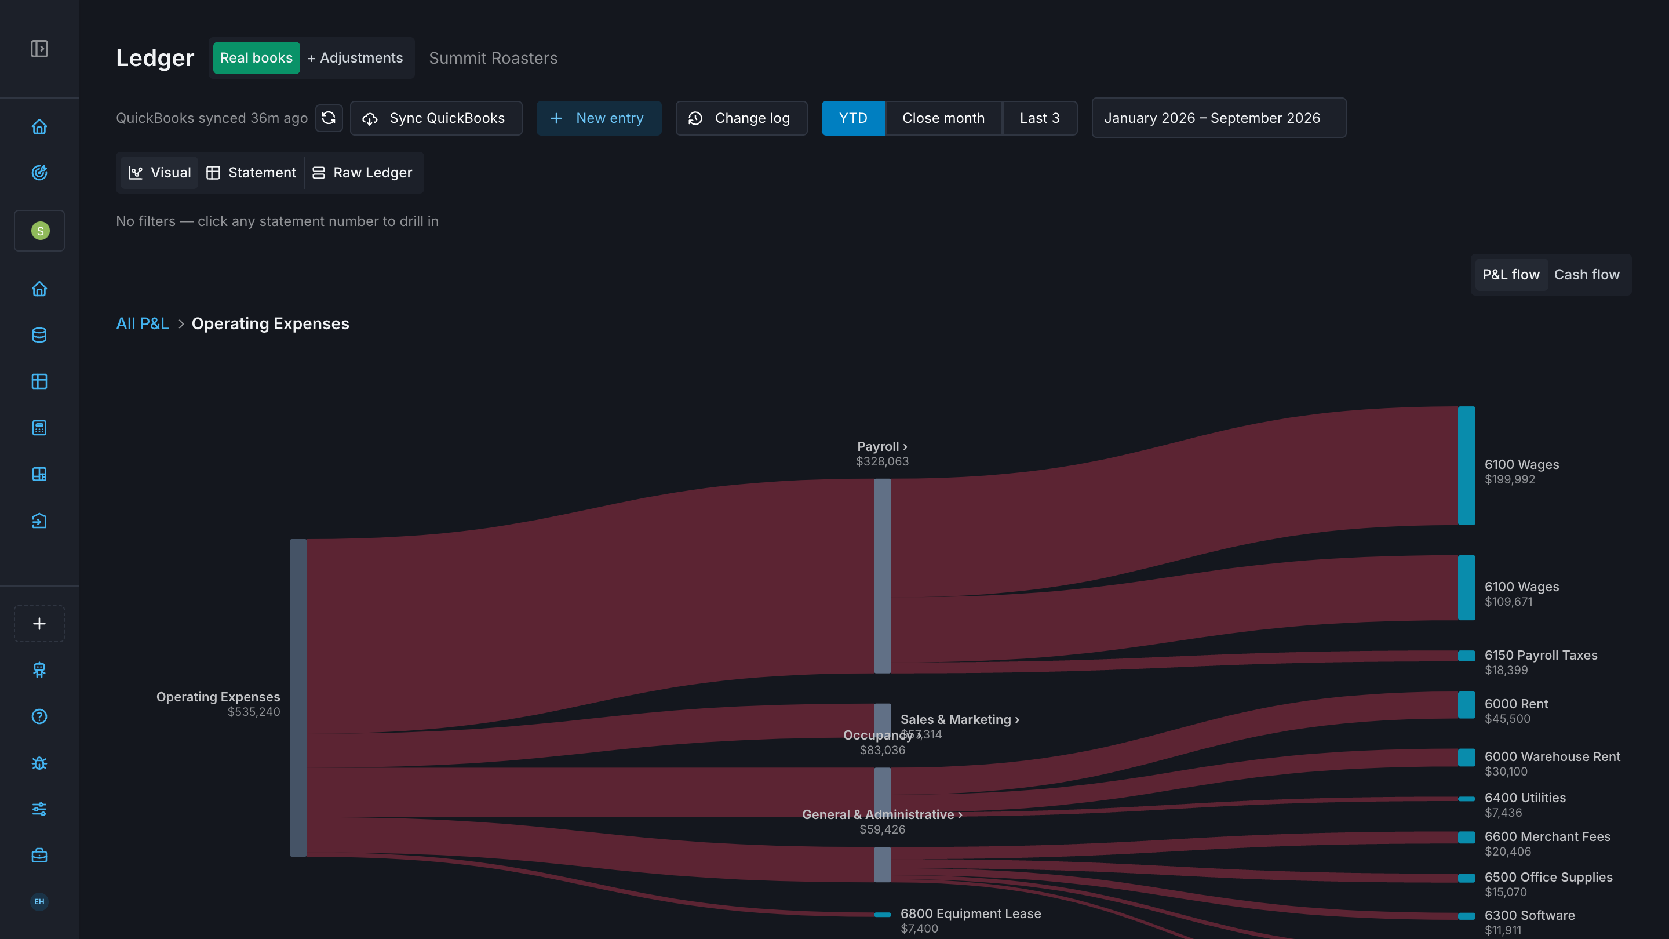Create a New entry
1669x939 pixels.
tap(599, 118)
